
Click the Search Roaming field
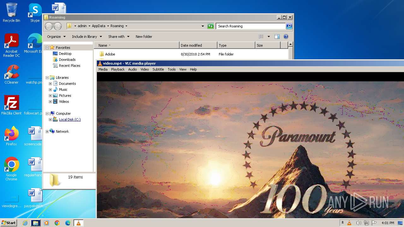(251, 26)
